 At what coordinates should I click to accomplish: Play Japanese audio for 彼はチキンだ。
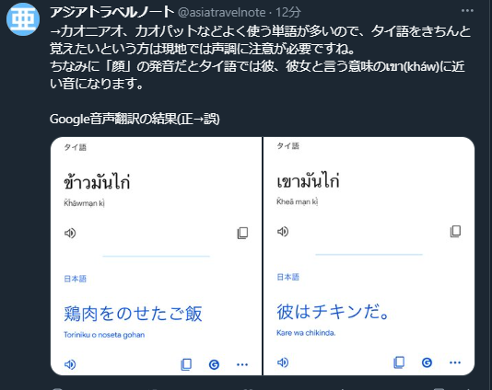[x=283, y=362]
